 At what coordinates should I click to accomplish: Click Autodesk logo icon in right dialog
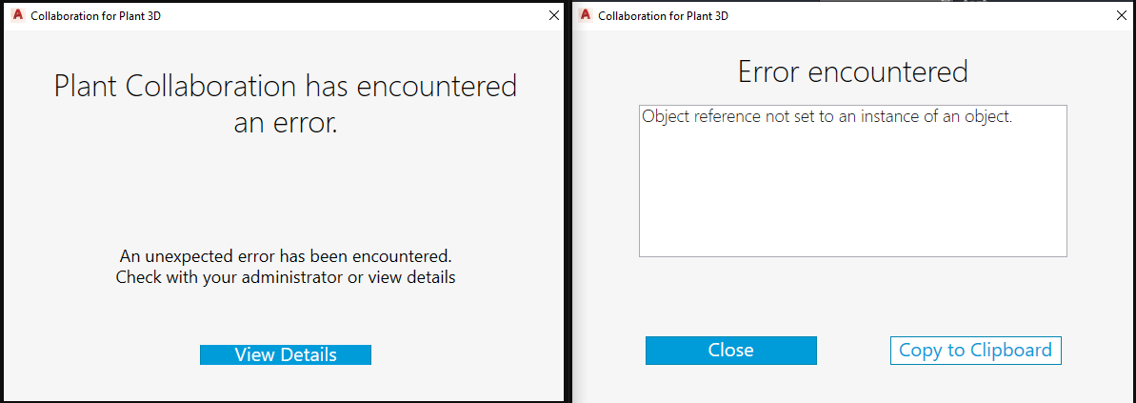pyautogui.click(x=585, y=15)
